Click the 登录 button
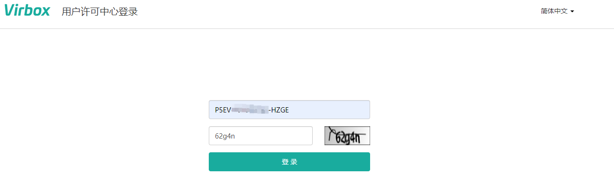Viewport: 614px width, 195px height. point(289,162)
